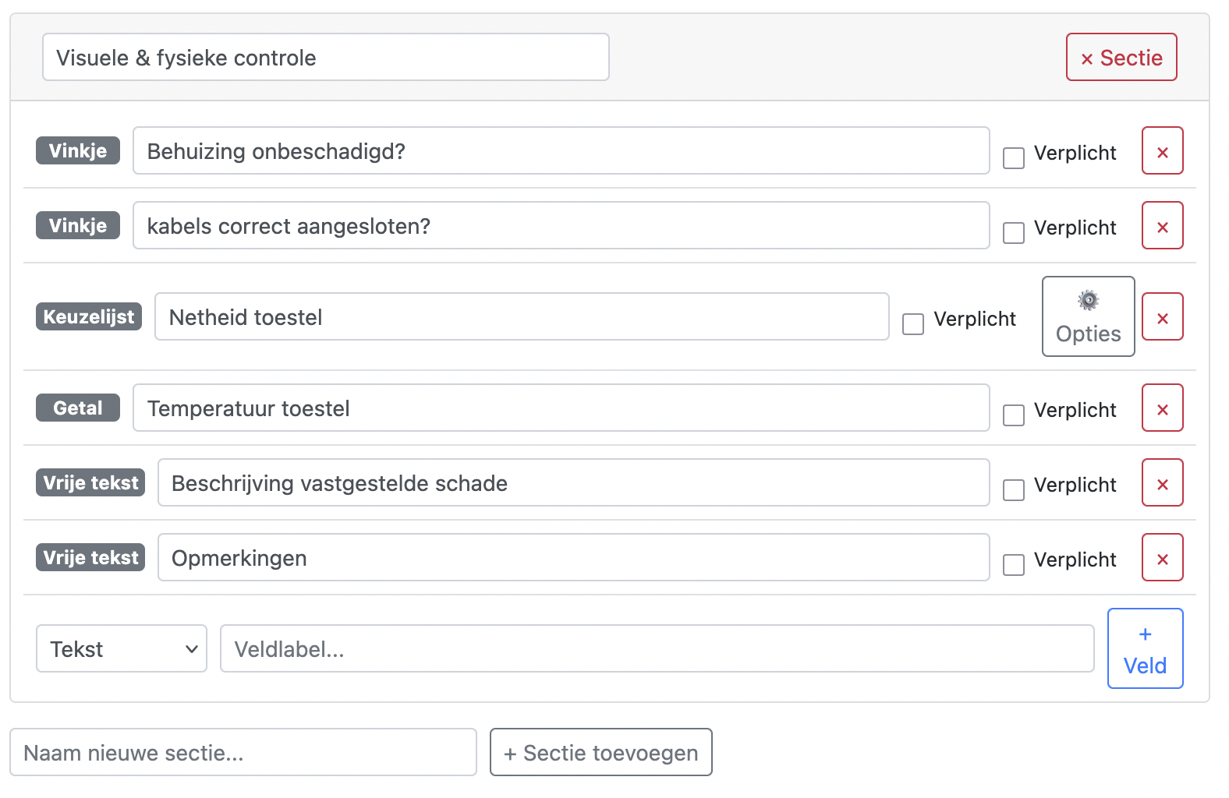Tick Verplicht for 'Netheid toestel'

pyautogui.click(x=912, y=324)
